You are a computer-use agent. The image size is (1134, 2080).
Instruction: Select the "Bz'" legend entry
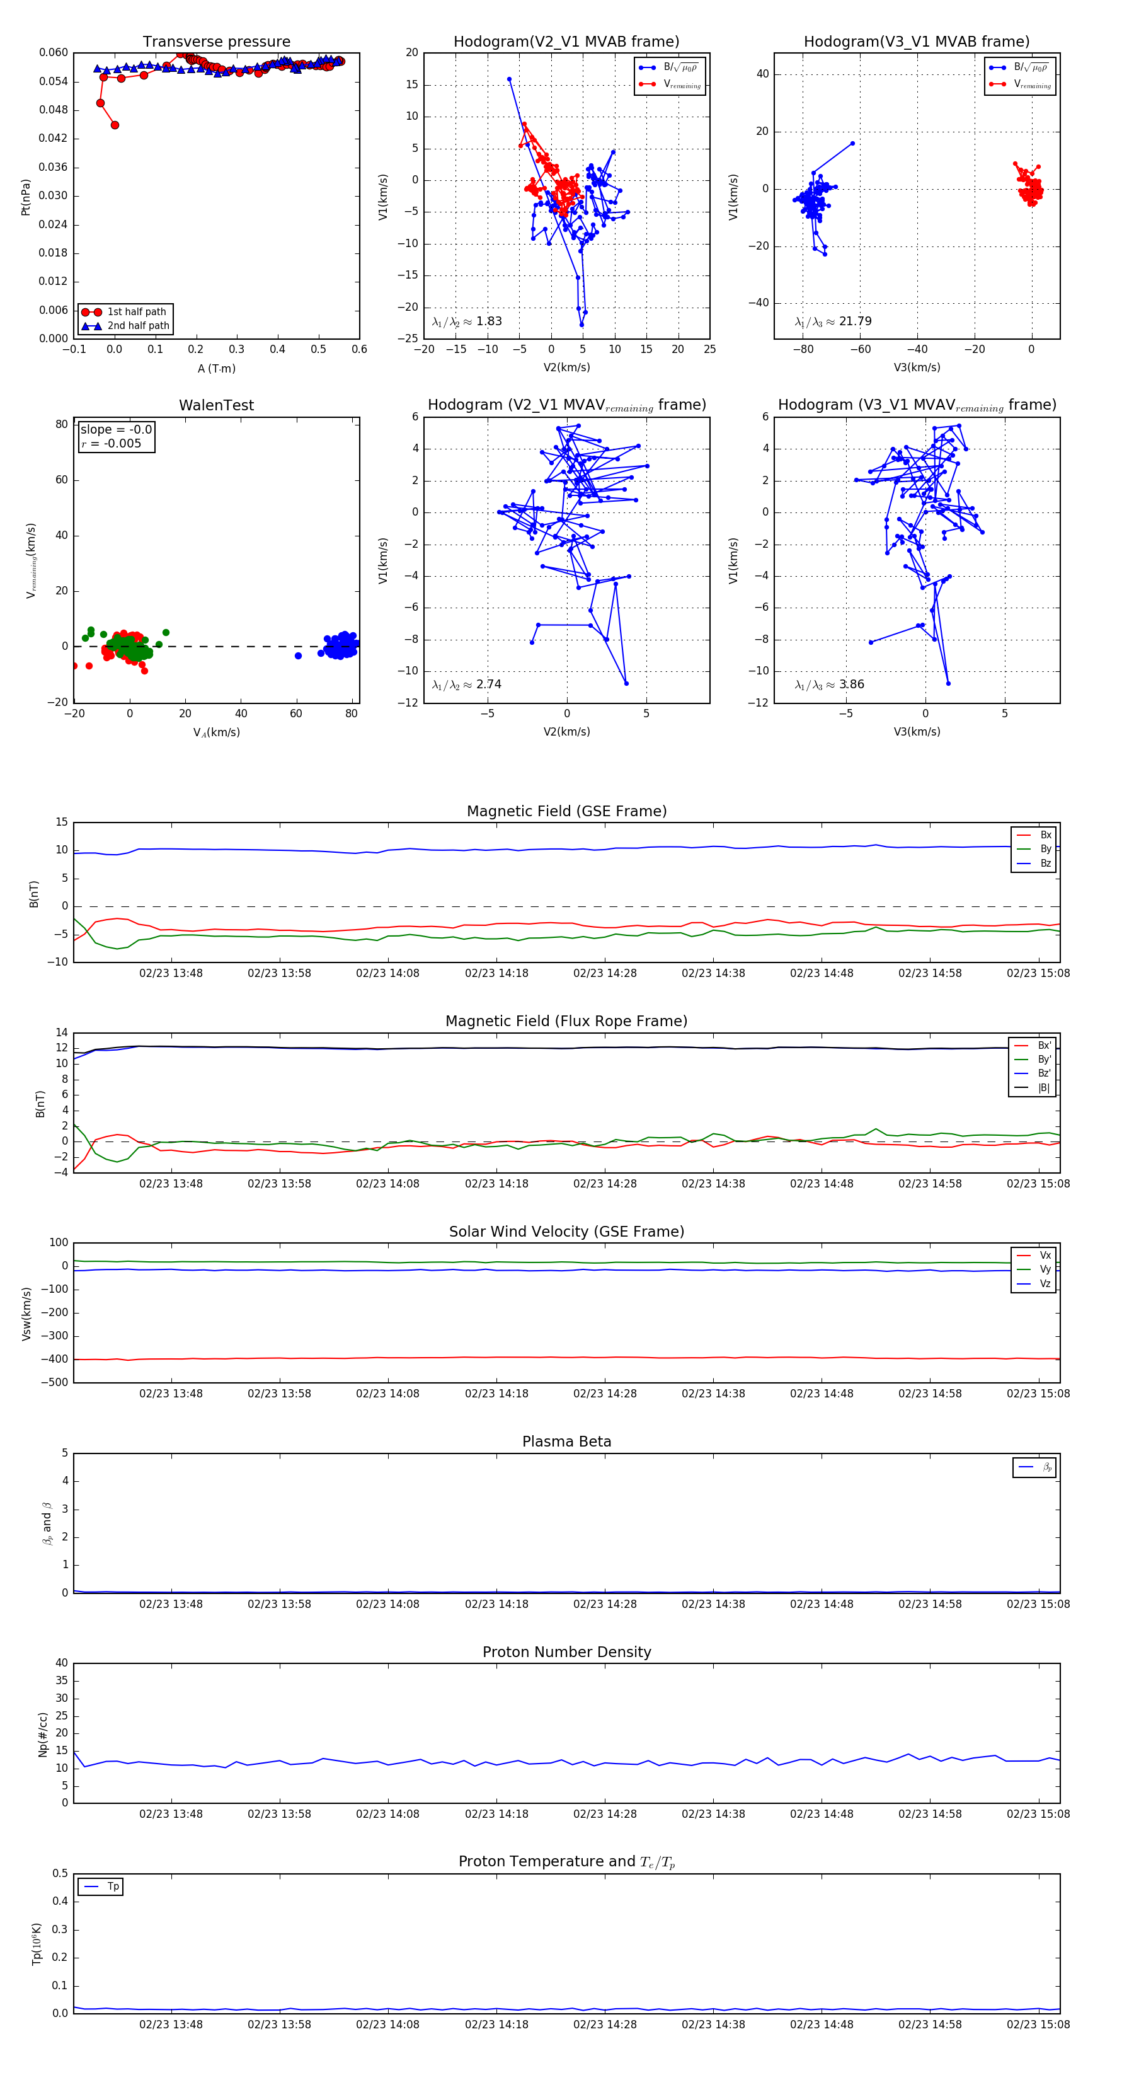(1033, 1073)
